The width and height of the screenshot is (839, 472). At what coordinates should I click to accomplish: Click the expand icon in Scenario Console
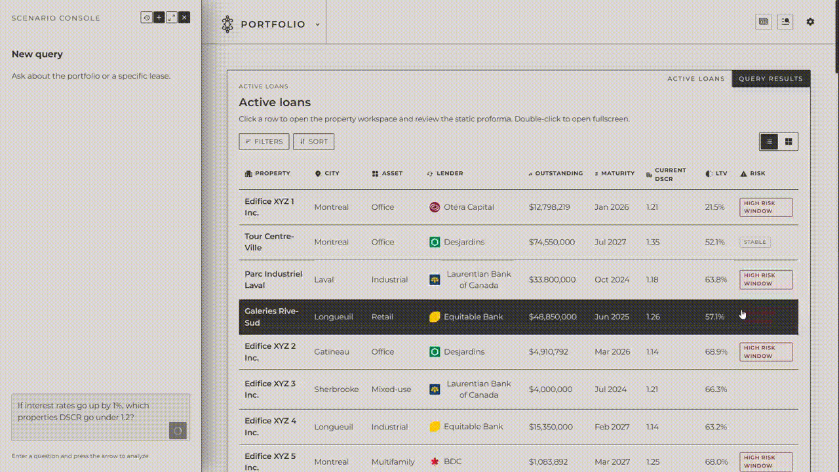tap(172, 17)
